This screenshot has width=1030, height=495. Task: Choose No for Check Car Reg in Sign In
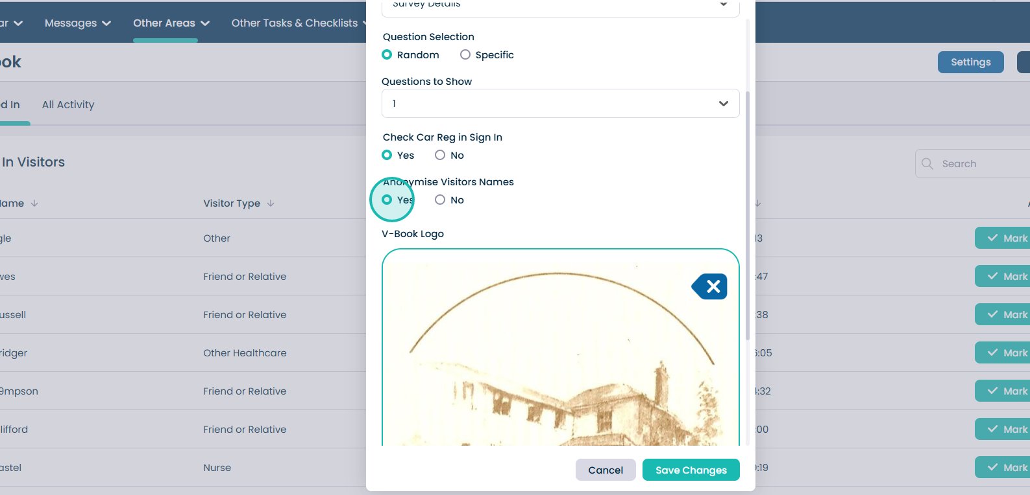click(x=440, y=155)
